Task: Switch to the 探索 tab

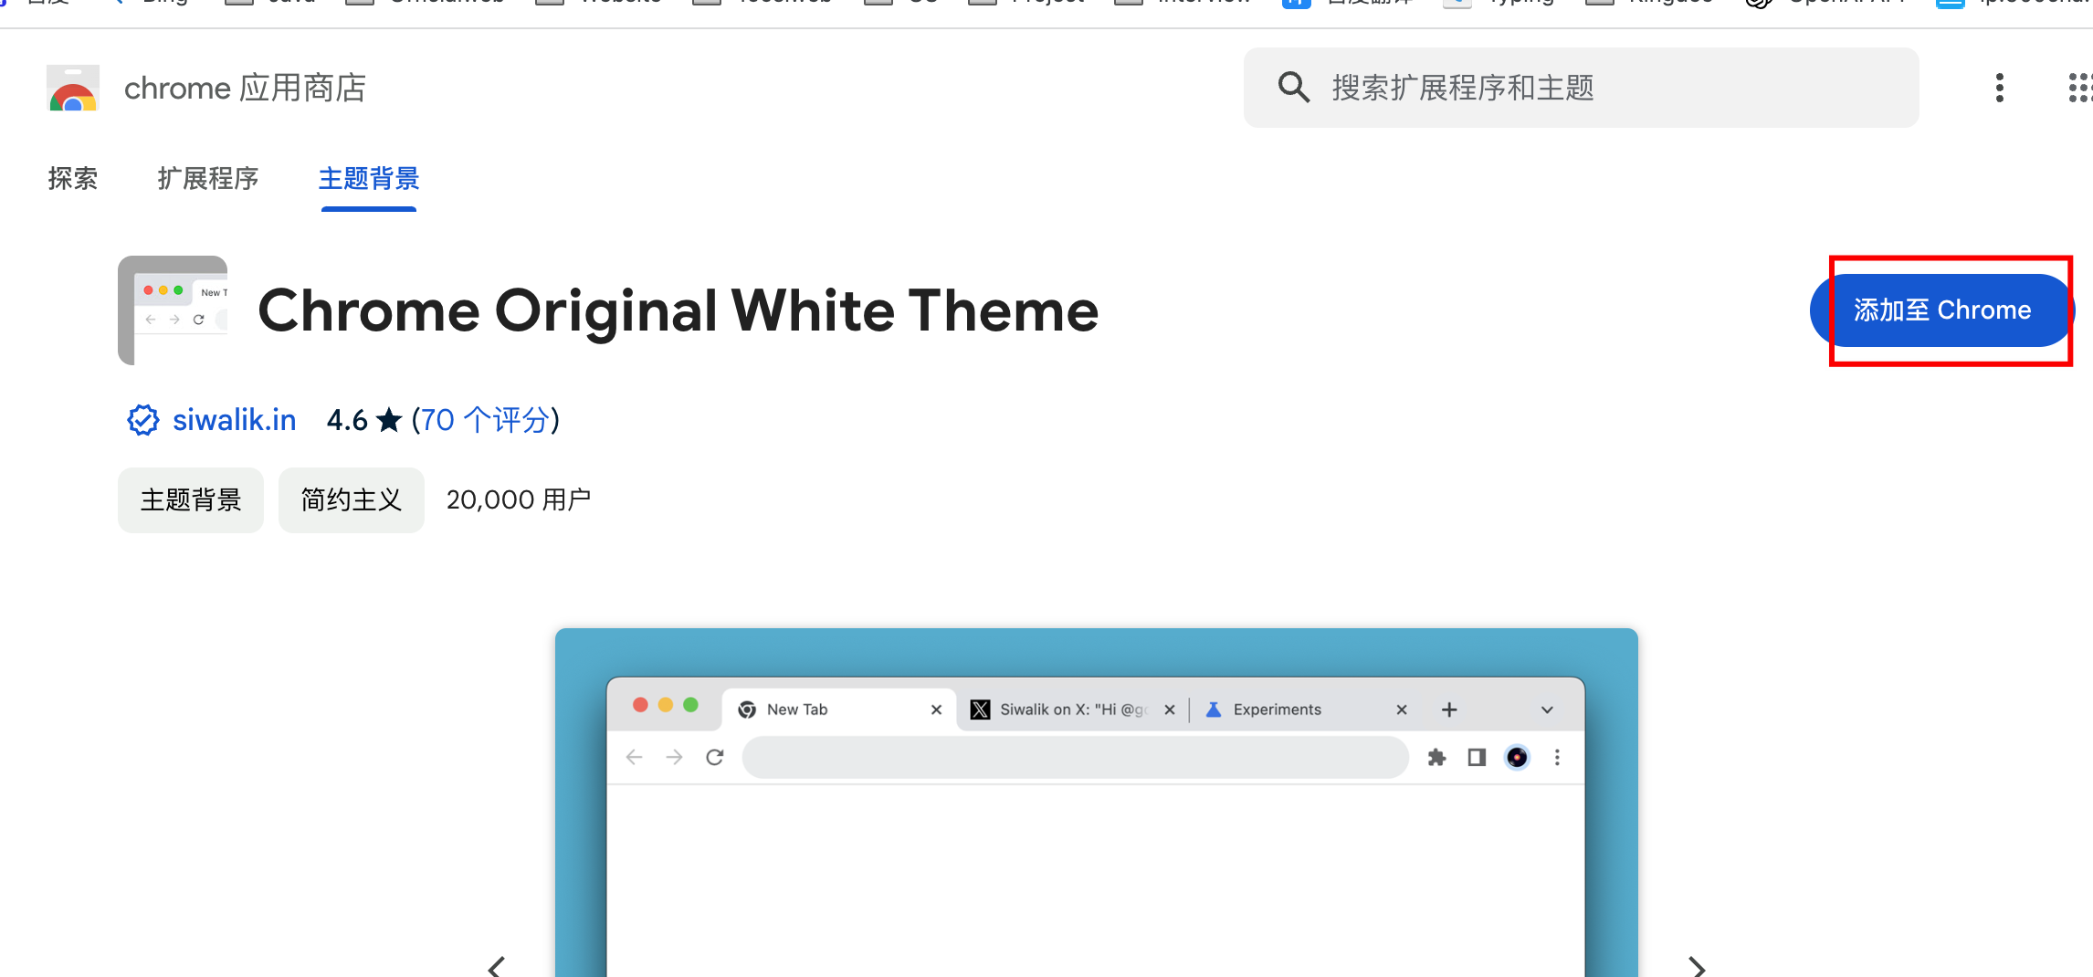Action: pos(72,178)
